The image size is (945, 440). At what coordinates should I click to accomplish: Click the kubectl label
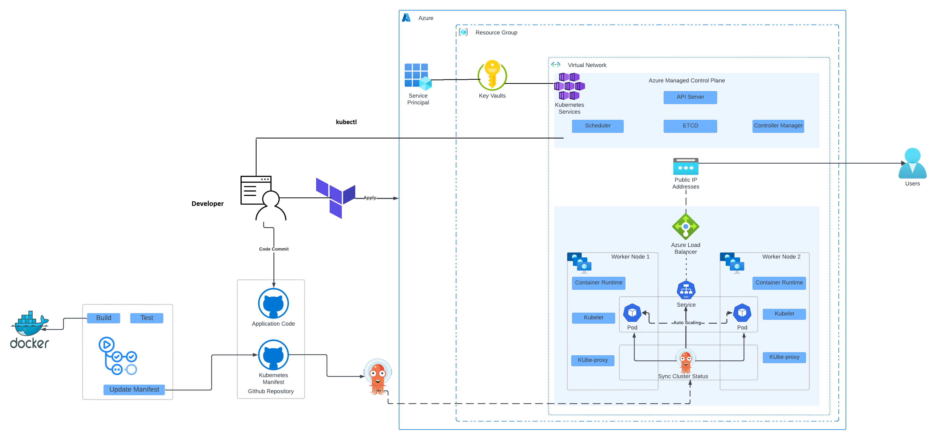346,122
